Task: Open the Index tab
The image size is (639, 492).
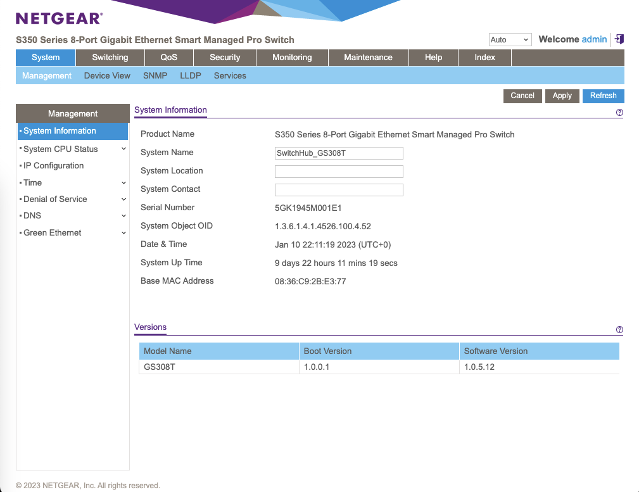Action: tap(484, 58)
